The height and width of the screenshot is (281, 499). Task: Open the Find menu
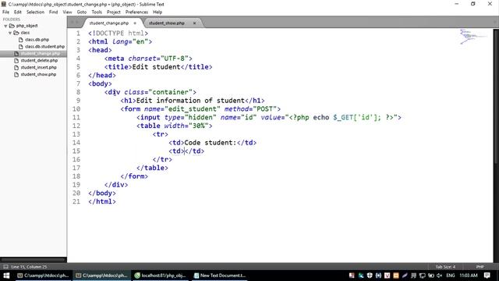[54, 12]
